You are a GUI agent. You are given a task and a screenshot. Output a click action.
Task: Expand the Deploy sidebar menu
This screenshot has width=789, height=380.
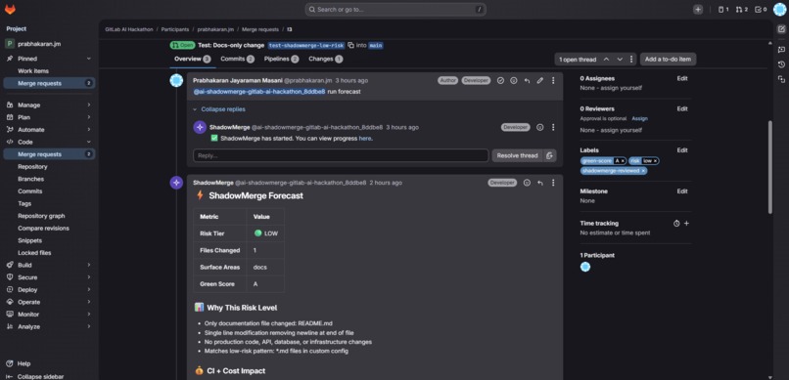49,290
